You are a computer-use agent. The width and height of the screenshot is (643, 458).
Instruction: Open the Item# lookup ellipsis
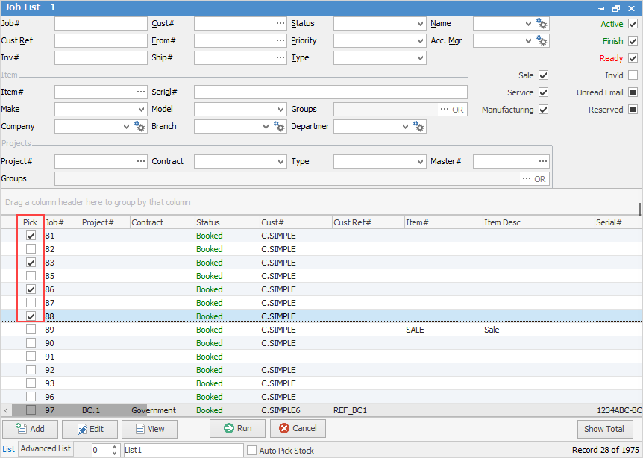click(141, 92)
